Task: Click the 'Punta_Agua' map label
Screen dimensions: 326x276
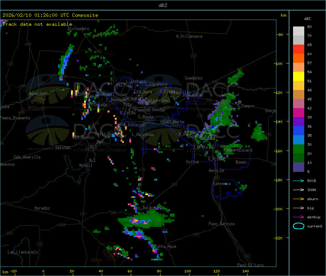Action: [165, 246]
